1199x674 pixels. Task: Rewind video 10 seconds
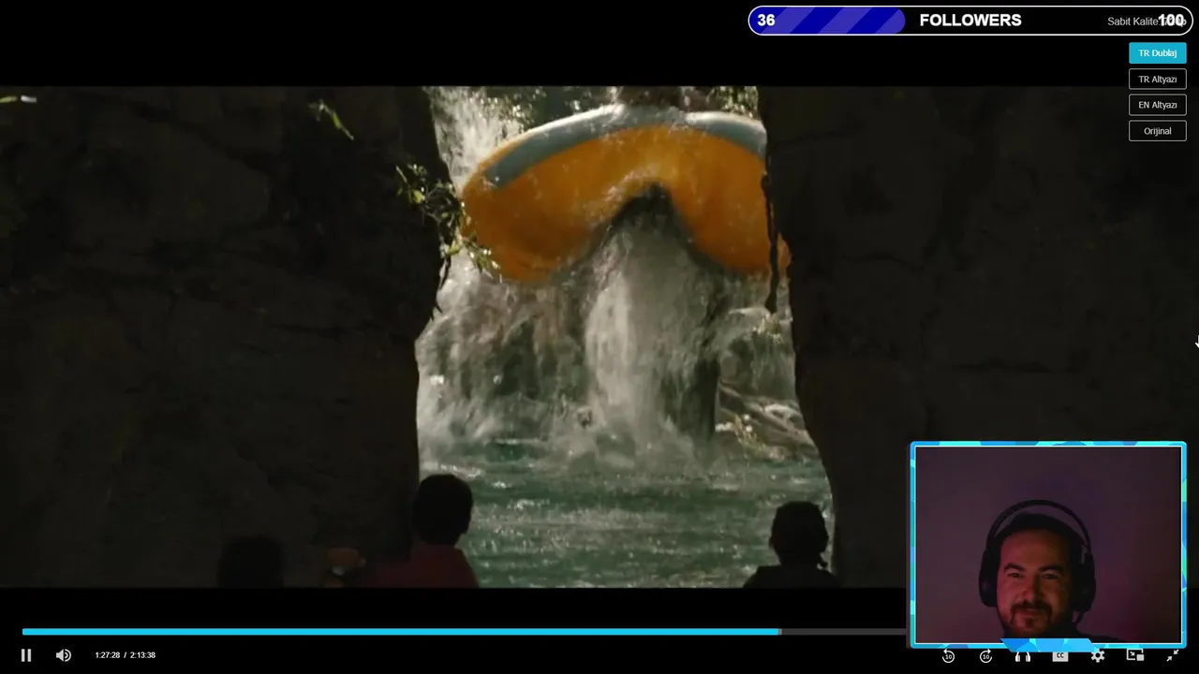point(948,656)
